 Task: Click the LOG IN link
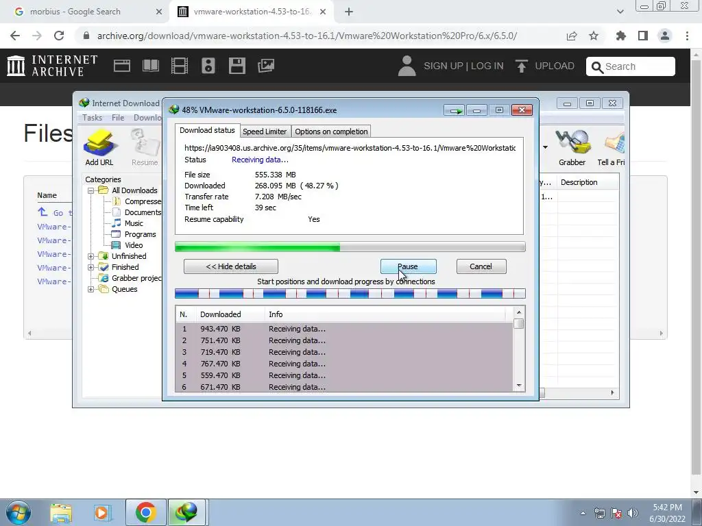point(487,66)
